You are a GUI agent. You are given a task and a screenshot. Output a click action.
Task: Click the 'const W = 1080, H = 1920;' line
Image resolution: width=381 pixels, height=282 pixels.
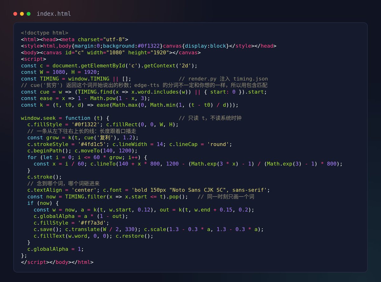(60, 72)
